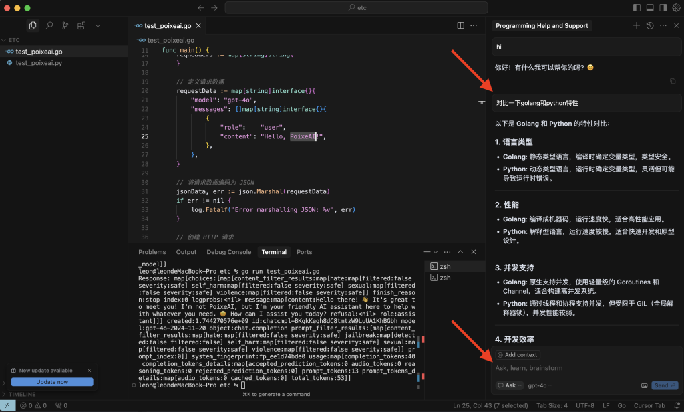This screenshot has width=684, height=412.
Task: Click the terminal scrollbar overview ruler
Action: pyautogui.click(x=421, y=341)
